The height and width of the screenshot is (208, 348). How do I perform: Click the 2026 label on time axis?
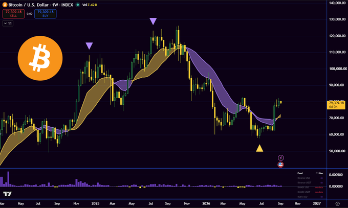pyautogui.click(x=206, y=203)
